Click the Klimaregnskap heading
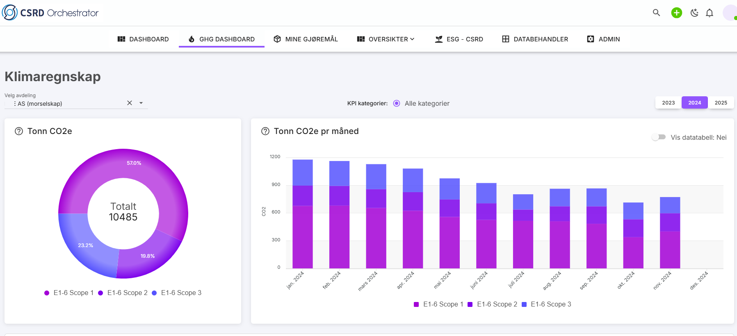Image resolution: width=737 pixels, height=336 pixels. coord(52,77)
